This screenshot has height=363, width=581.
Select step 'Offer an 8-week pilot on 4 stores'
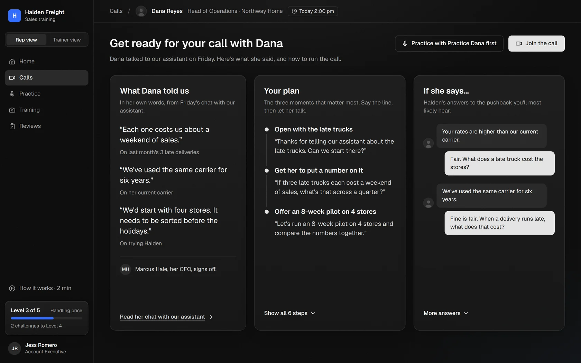(x=325, y=212)
